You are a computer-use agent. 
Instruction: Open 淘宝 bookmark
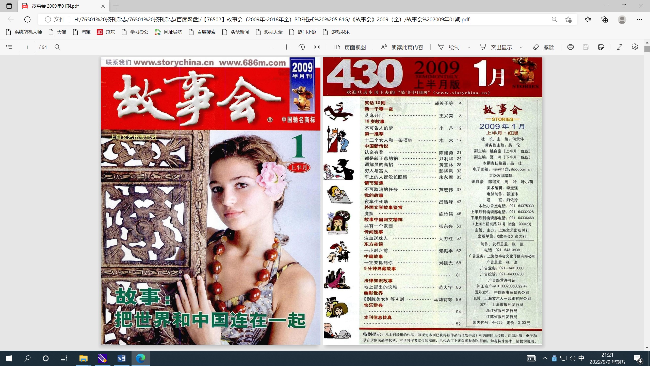click(82, 32)
